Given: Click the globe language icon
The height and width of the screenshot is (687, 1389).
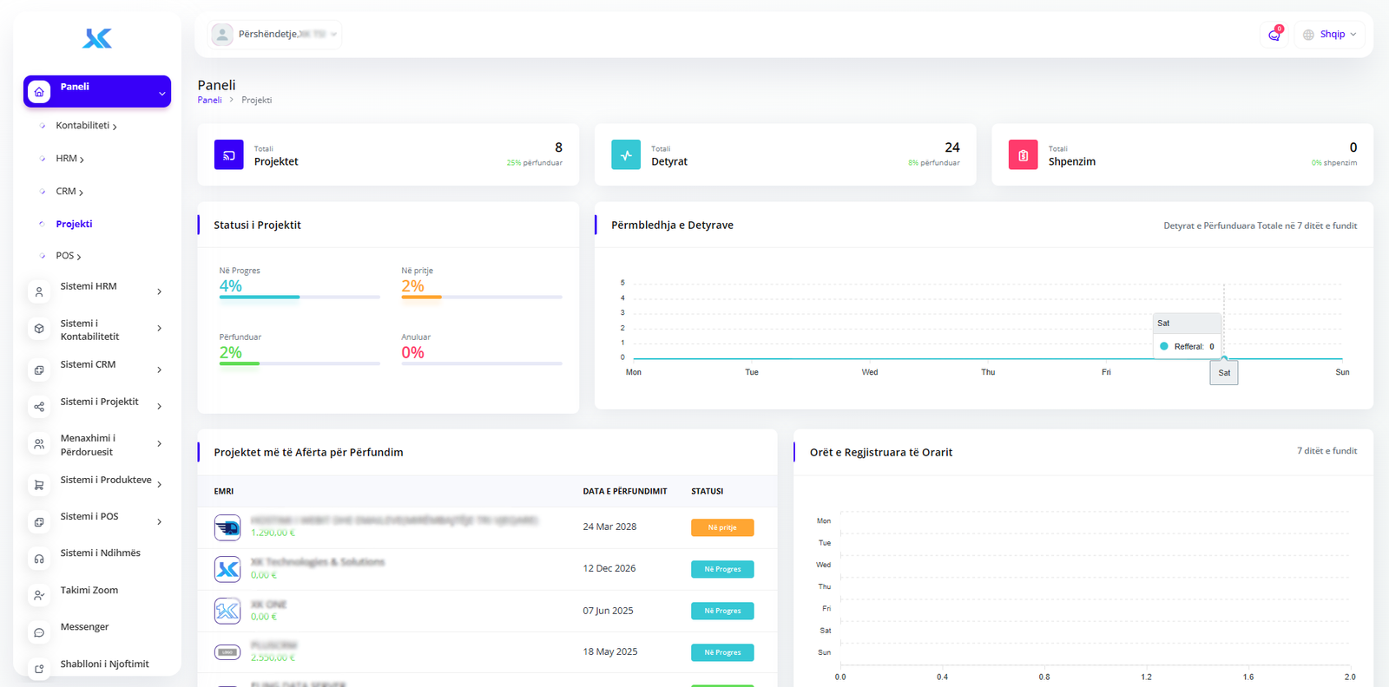Looking at the screenshot, I should coord(1308,35).
